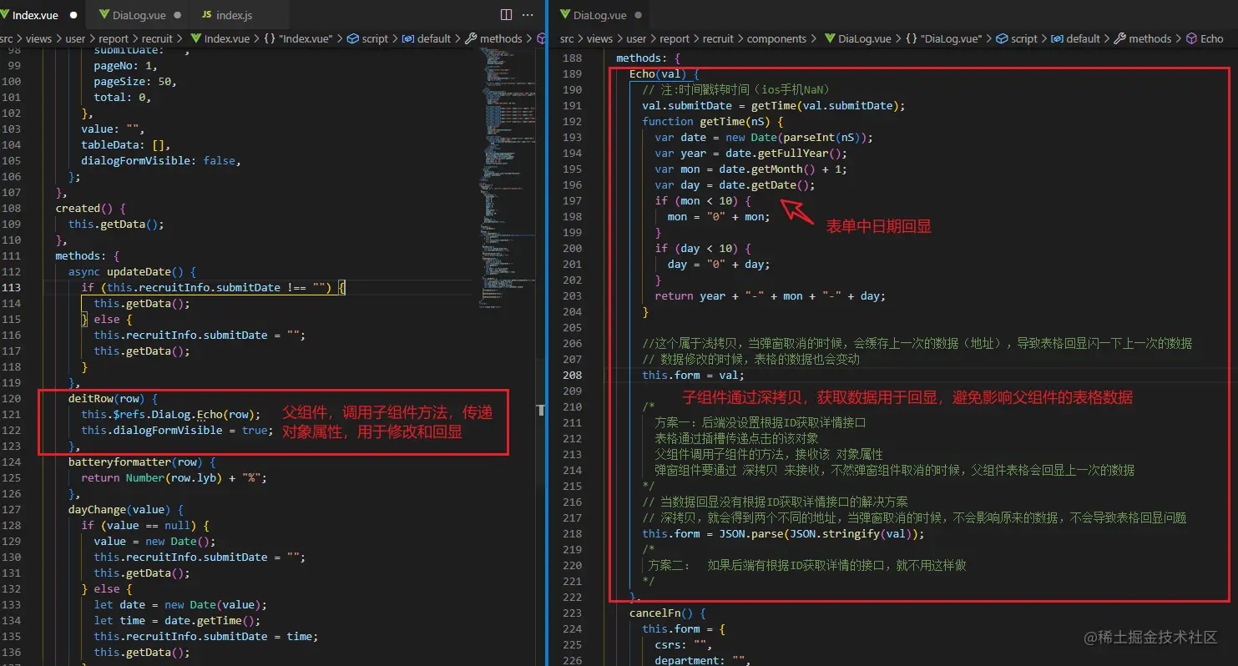Open the 'views' breadcrumb in the right editor

click(x=599, y=38)
